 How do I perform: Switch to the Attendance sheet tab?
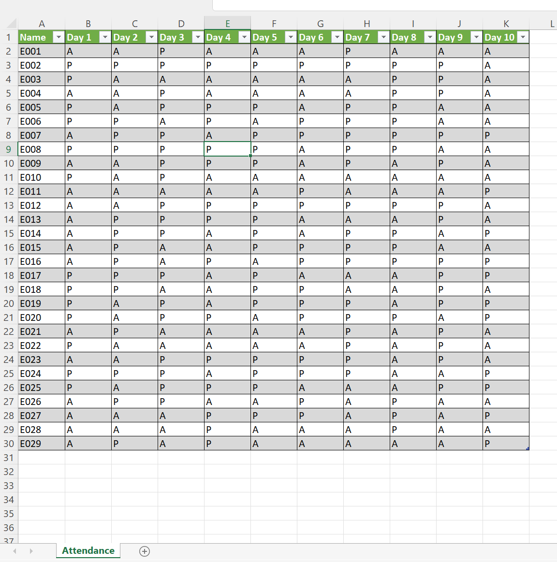tap(88, 550)
